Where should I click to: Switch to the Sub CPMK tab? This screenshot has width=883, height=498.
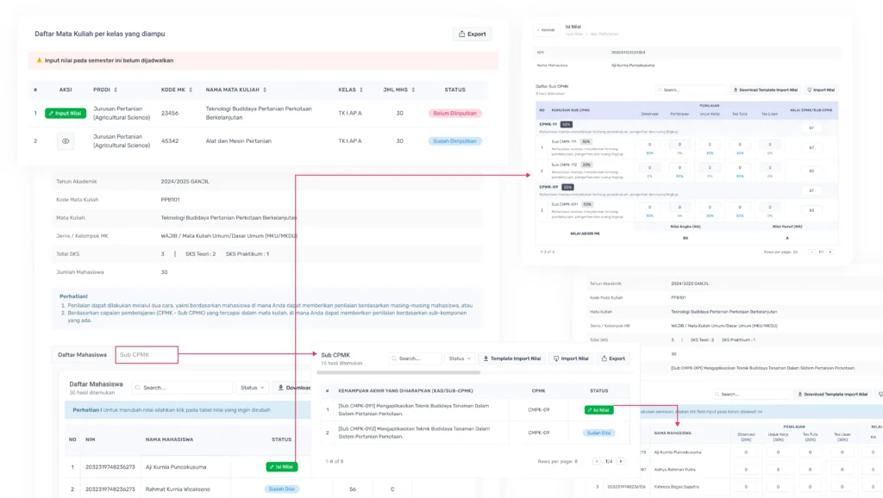(147, 354)
